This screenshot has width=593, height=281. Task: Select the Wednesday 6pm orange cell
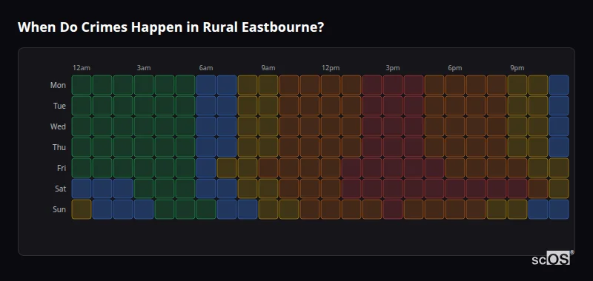(x=455, y=126)
